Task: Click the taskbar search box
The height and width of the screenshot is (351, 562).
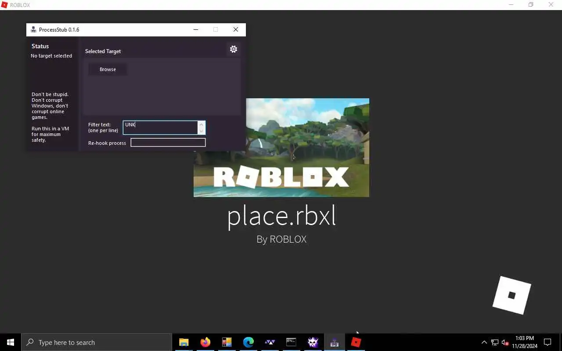Action: click(x=97, y=342)
